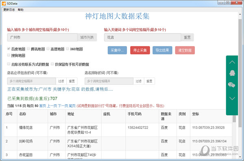Click 重置 for store name exclude words
The height and width of the screenshot is (161, 244).
(x=149, y=81)
